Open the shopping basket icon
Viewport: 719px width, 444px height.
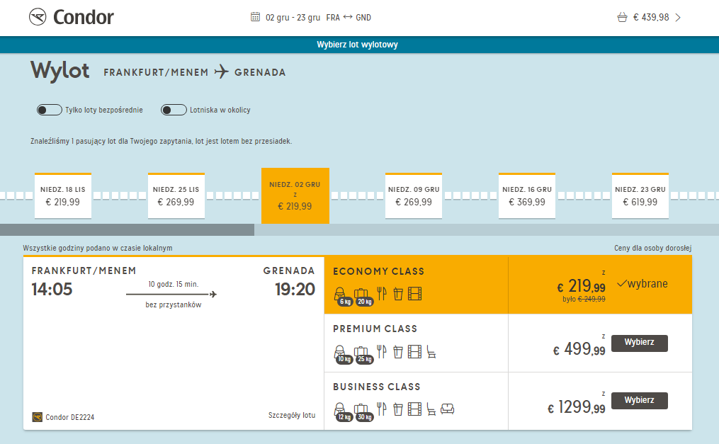point(622,18)
